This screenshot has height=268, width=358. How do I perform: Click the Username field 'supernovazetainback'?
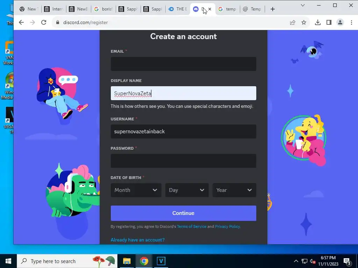pos(183,132)
